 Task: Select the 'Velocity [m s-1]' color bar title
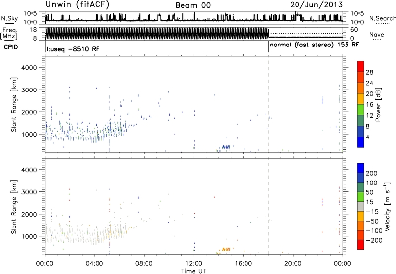coord(388,206)
